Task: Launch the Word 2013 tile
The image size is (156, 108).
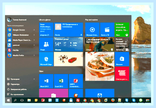Action: click(x=46, y=81)
